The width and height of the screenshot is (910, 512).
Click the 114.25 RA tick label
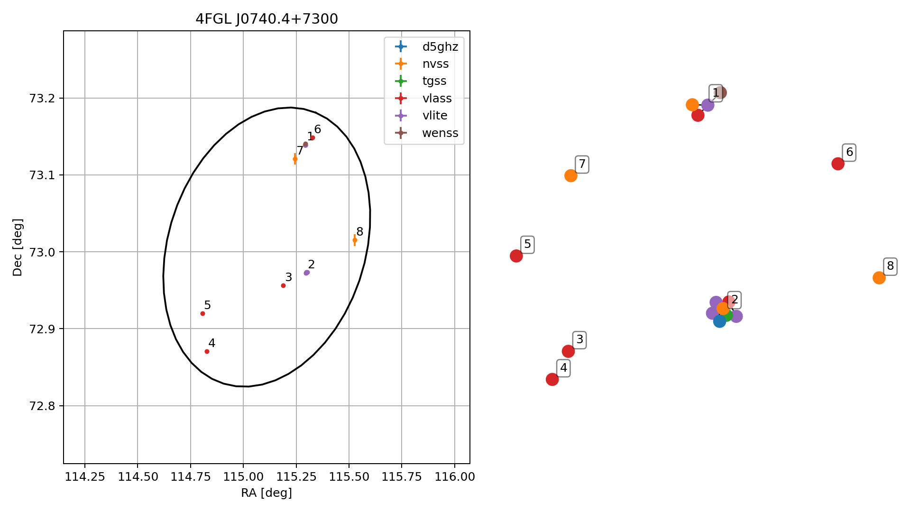(x=85, y=477)
